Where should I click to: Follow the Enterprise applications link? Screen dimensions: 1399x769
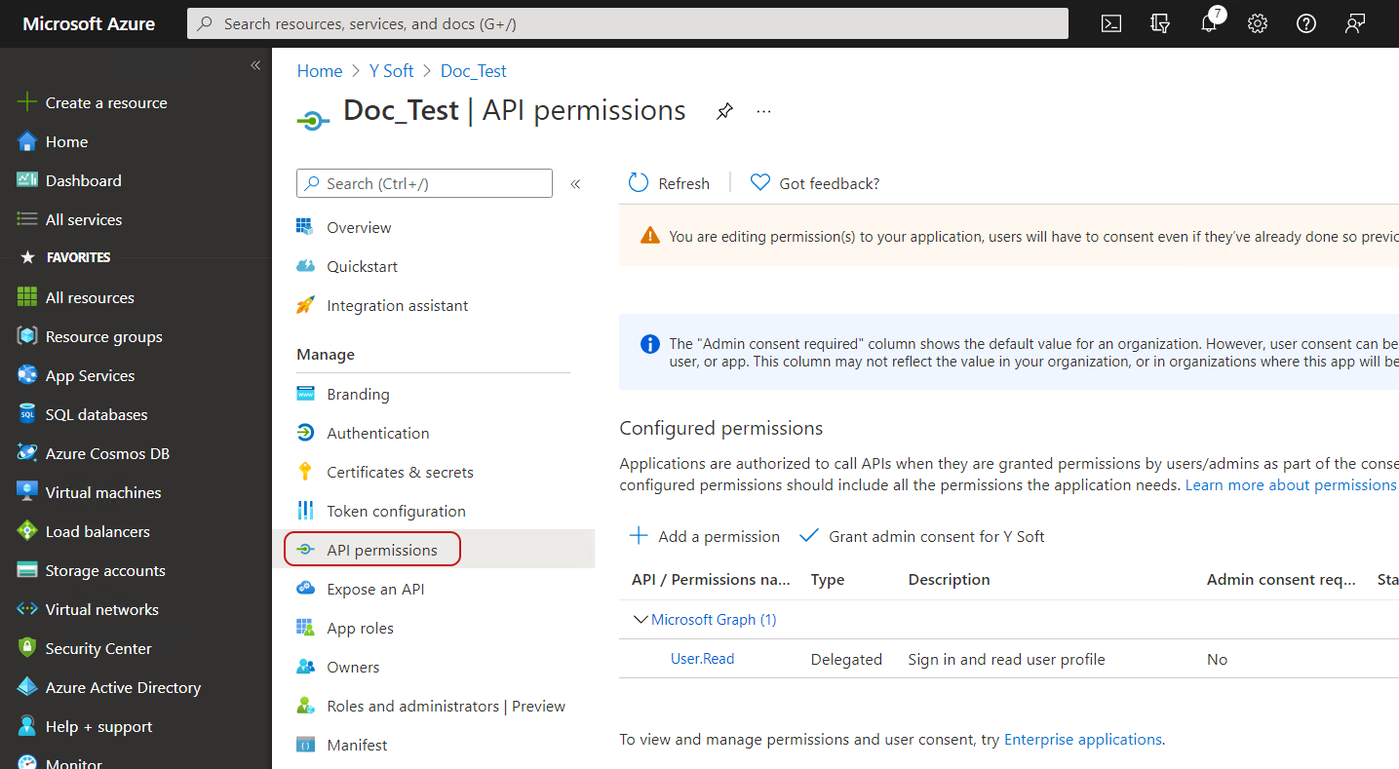coord(1082,739)
